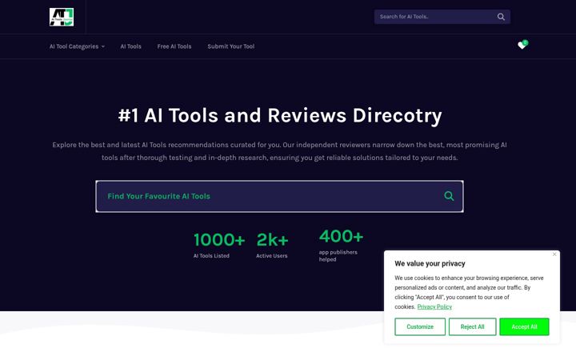
Task: Click the Customize cookie button
Action: click(420, 326)
